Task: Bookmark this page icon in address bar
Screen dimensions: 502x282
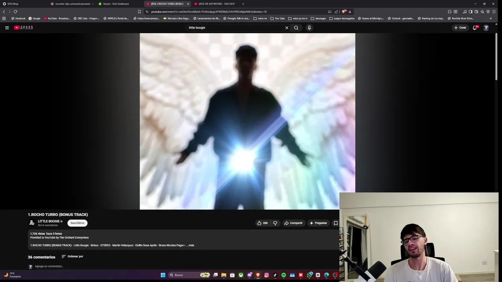Action: point(139,12)
